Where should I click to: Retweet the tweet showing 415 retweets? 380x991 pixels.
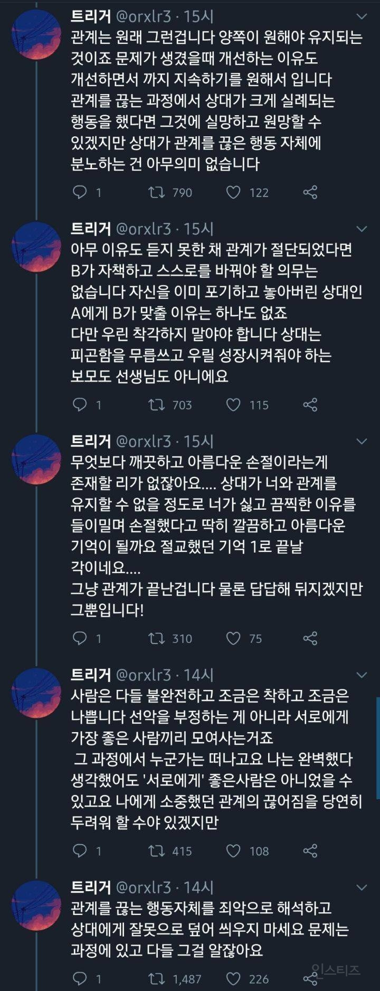(156, 850)
